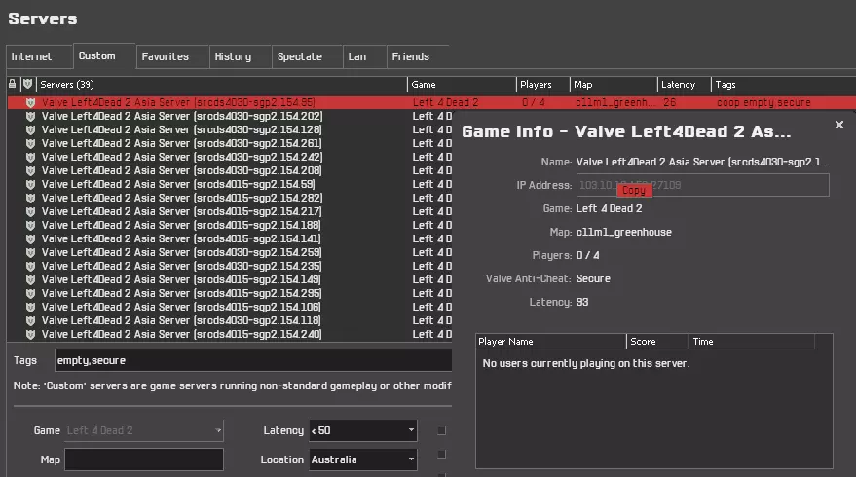
Task: Switch to the Internet tab
Action: tap(39, 56)
